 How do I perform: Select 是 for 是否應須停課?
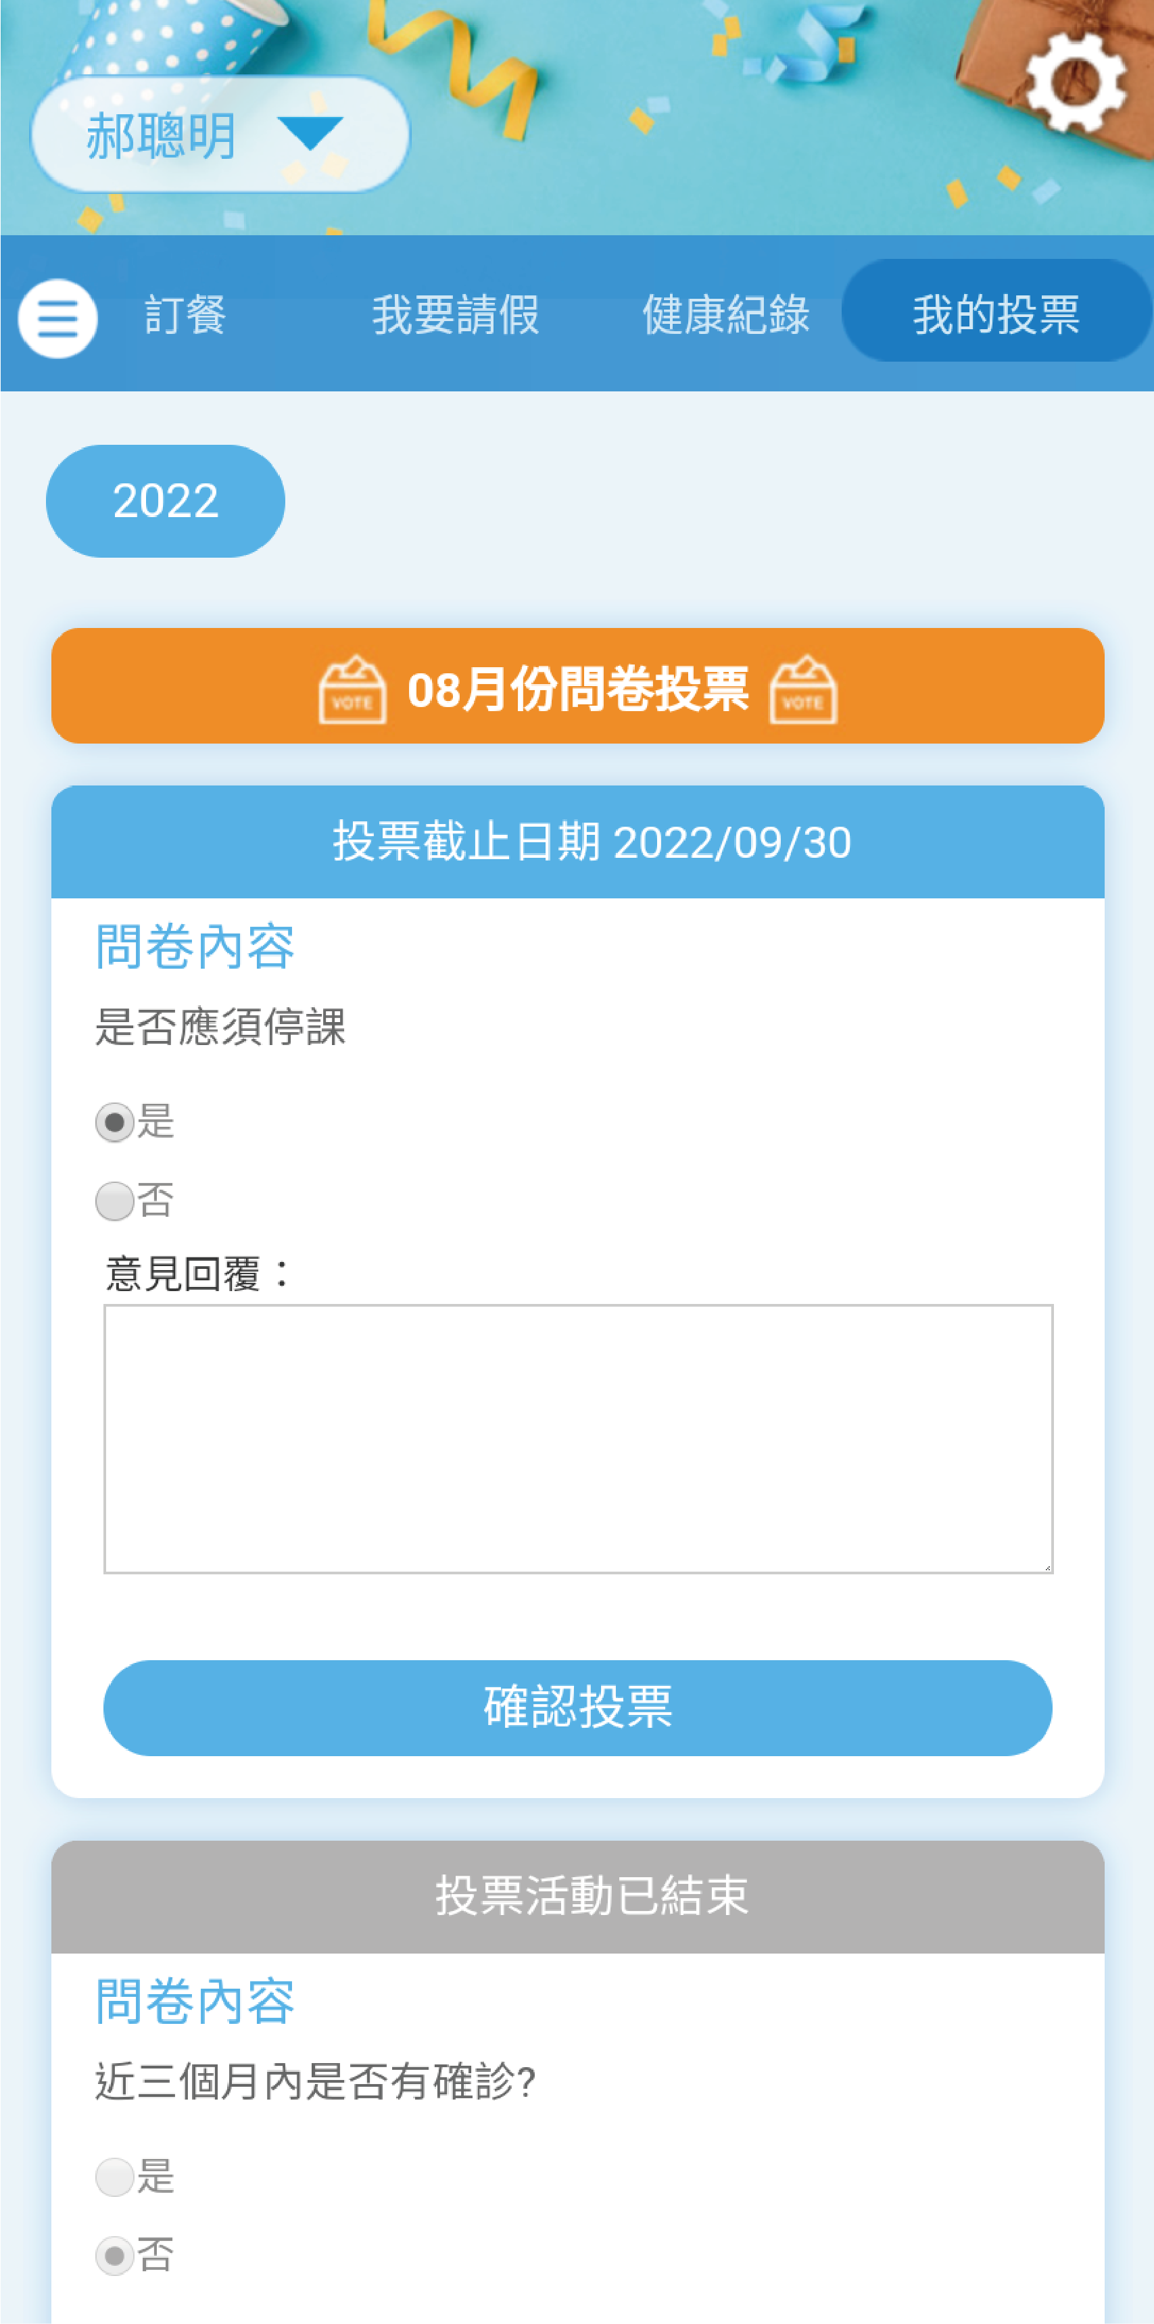[114, 1122]
